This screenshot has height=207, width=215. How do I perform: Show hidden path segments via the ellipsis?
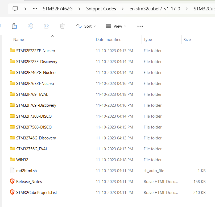[35, 9]
